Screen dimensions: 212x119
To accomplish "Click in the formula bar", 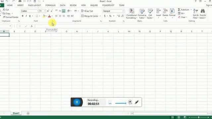I will [123, 26].
